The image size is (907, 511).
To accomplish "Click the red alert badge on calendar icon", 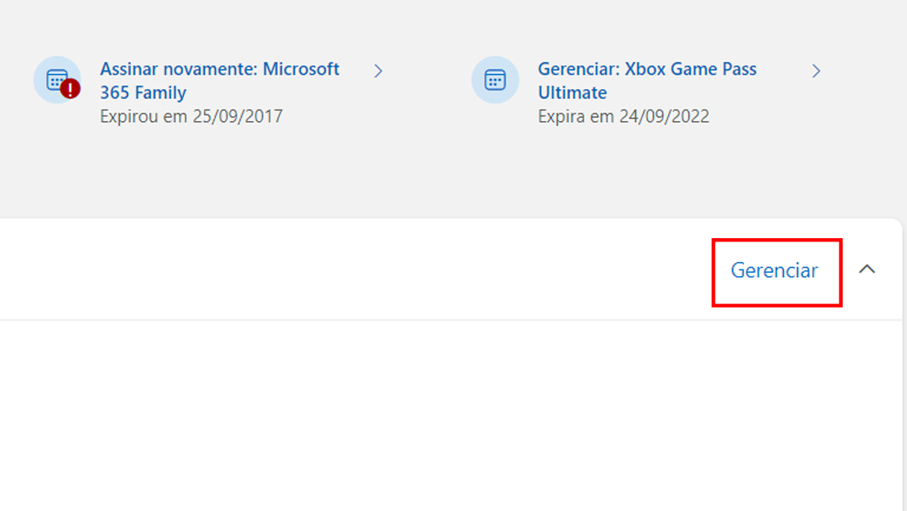I will 71,89.
